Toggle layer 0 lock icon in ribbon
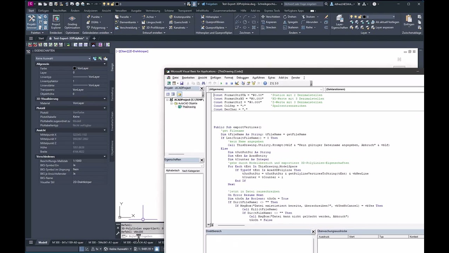This screenshot has height=253, width=449. tap(360, 17)
